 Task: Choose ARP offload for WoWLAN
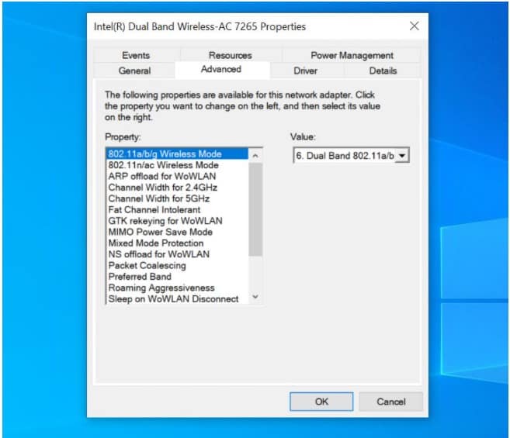[177, 176]
